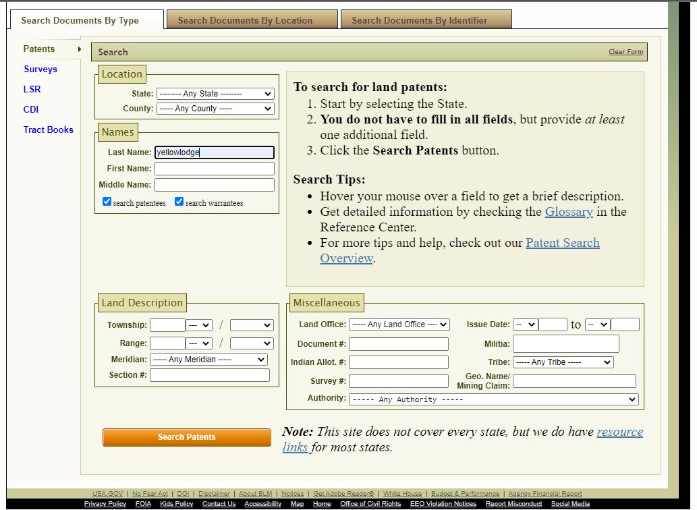Follow the Patent Search Overview link
Image resolution: width=697 pixels, height=510 pixels.
[x=563, y=243]
